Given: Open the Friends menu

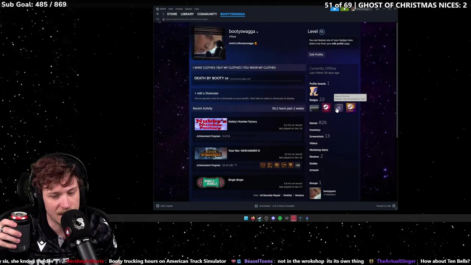Looking at the screenshot, I should [x=179, y=9].
